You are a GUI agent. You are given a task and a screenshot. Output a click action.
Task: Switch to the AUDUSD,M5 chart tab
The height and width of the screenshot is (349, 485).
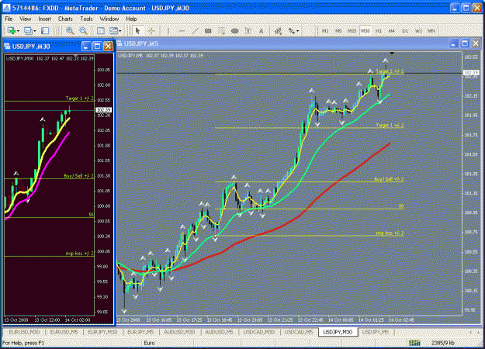click(219, 332)
